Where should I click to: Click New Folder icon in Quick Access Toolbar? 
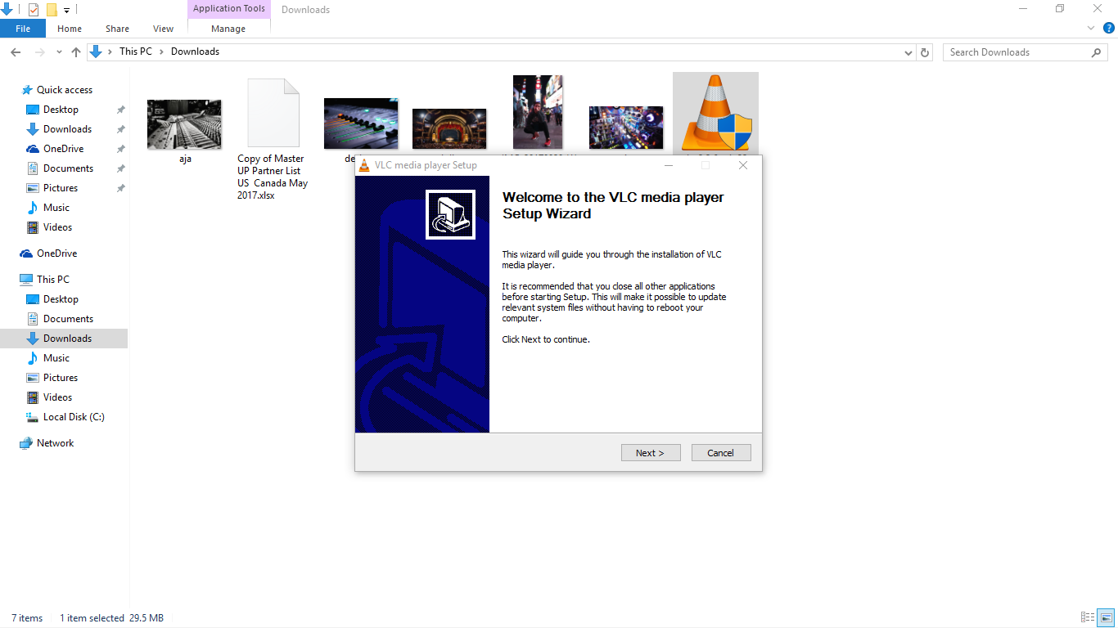coord(52,10)
